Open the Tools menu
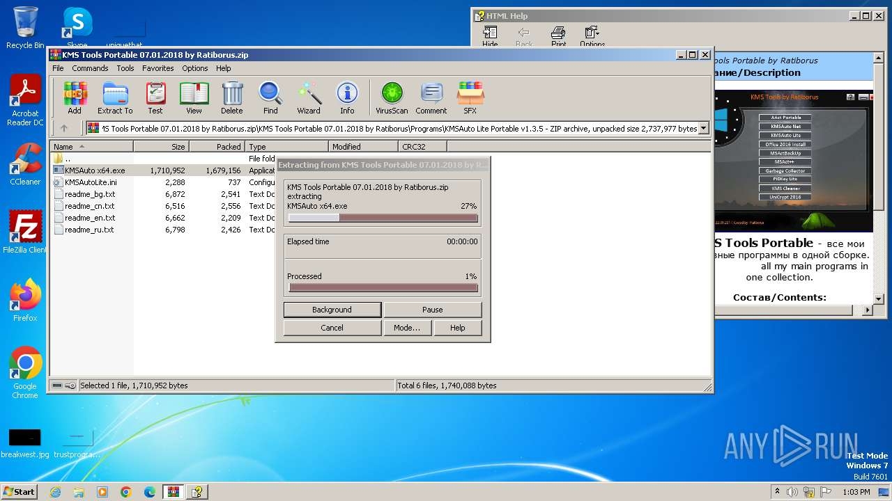Viewport: 892px width, 501px height. [x=125, y=68]
